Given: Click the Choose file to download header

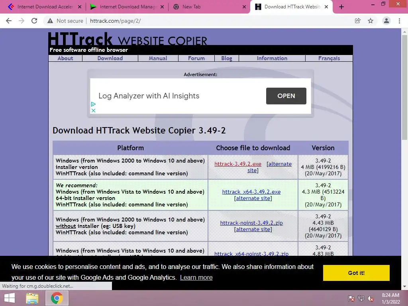Looking at the screenshot, I should coord(253,148).
